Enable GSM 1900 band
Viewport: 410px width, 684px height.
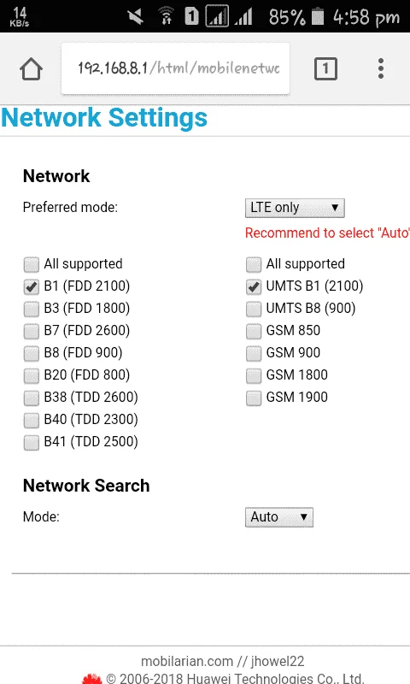click(254, 398)
